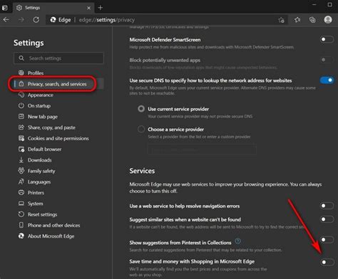Click the Search settings input field

(58, 58)
